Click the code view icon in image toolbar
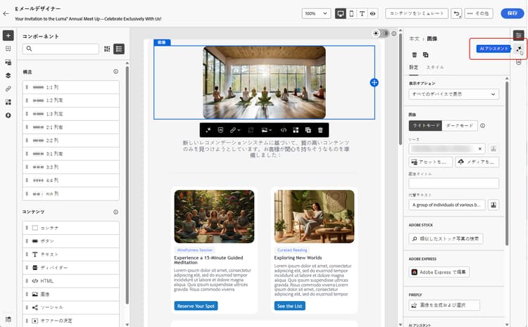 [284, 130]
